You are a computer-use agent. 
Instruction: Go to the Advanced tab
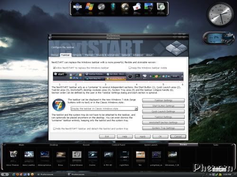[138, 55]
